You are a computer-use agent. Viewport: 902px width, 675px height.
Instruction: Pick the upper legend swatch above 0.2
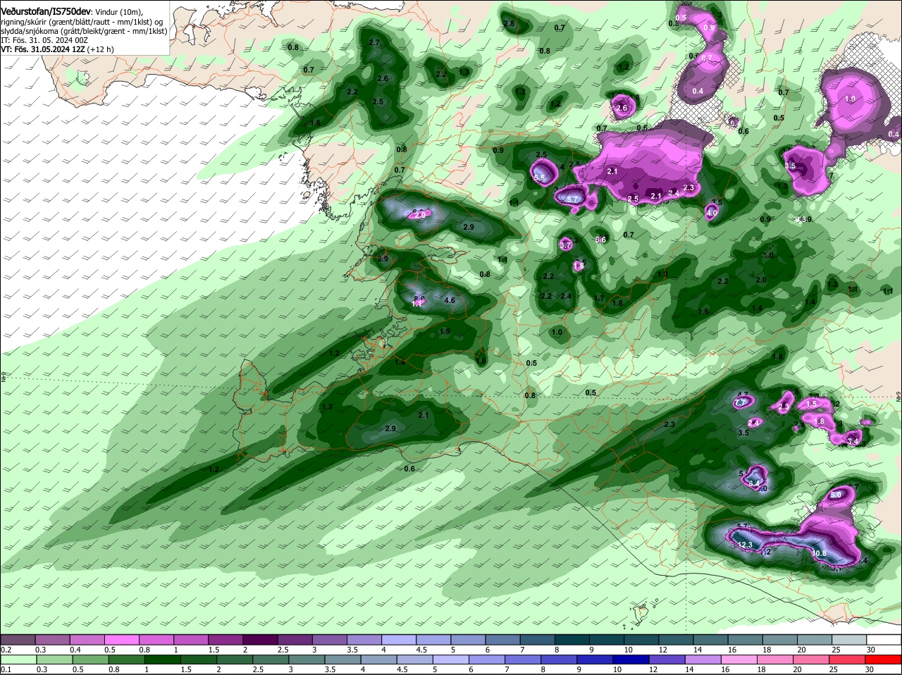point(18,639)
